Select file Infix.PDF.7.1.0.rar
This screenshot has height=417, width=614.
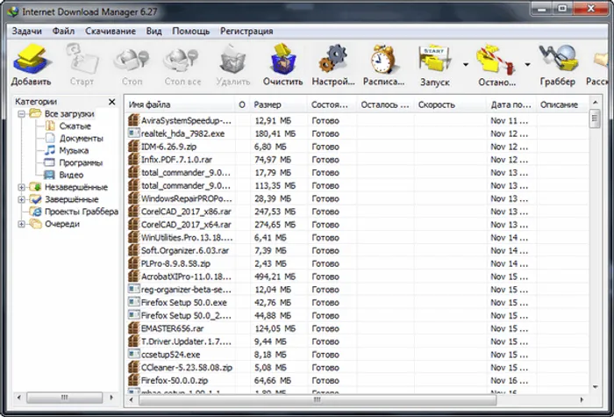(x=176, y=160)
